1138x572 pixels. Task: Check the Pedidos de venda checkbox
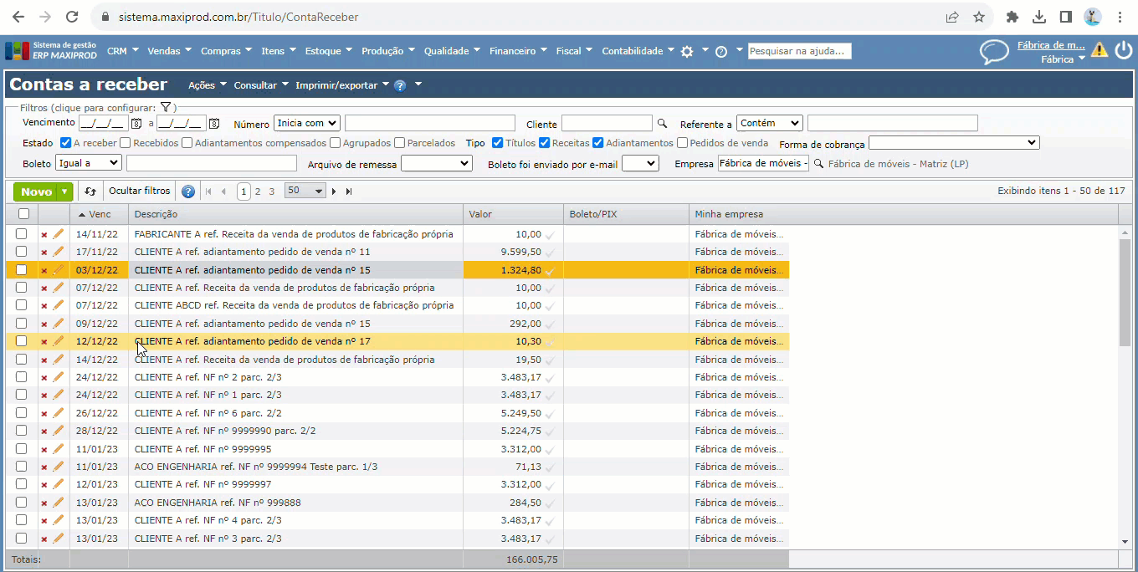(x=682, y=143)
